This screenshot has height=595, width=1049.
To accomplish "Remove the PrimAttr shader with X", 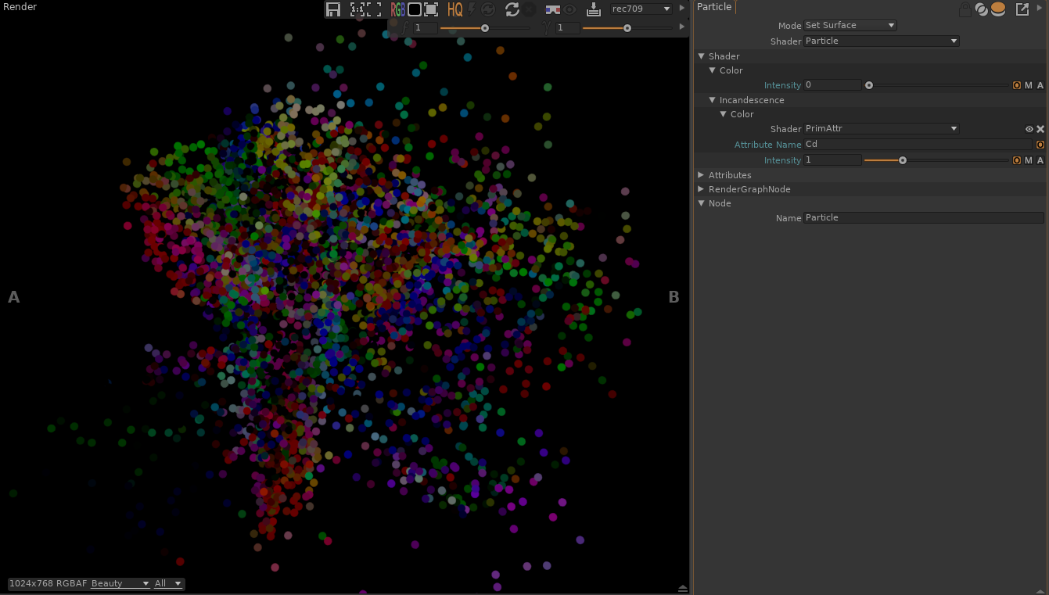I will click(1040, 129).
